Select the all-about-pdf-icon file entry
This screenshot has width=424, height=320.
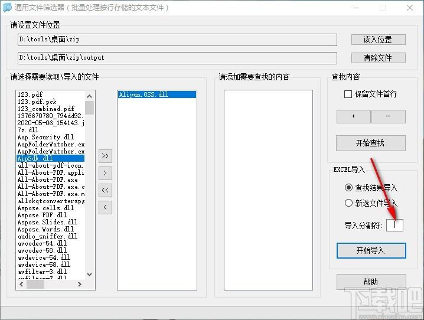point(51,165)
